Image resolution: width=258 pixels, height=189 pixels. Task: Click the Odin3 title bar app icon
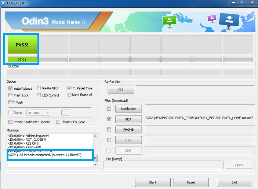pos(3,3)
